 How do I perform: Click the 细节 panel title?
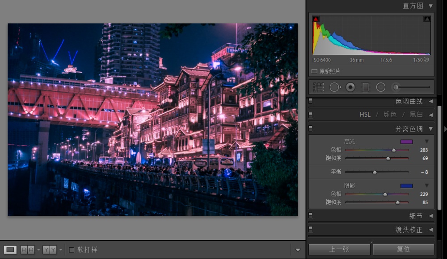click(x=416, y=216)
